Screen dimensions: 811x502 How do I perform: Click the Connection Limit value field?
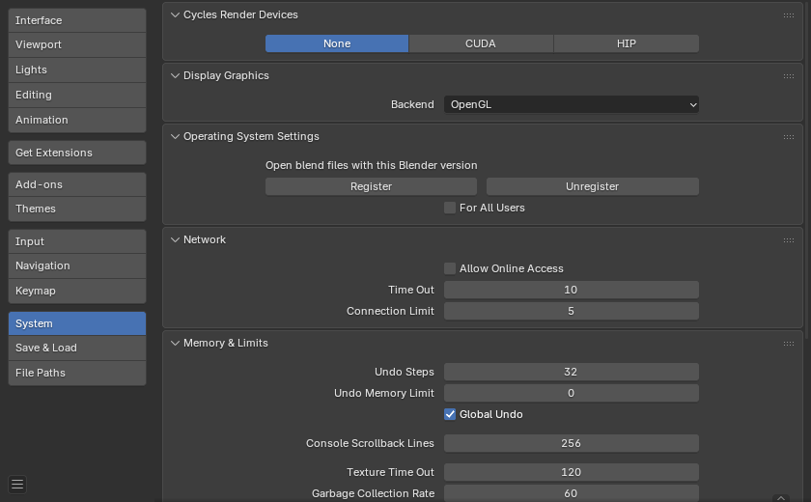[x=571, y=311]
